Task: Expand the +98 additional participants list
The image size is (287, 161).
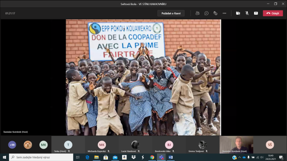Action: [12, 145]
